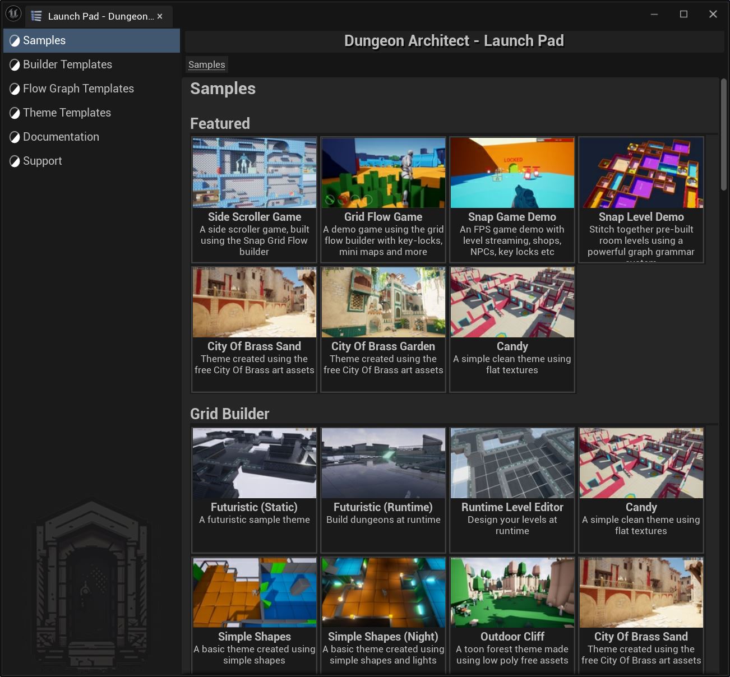This screenshot has height=677, width=730.
Task: Click the 'Dungeon Architect - Launch Pad' header
Action: [454, 41]
